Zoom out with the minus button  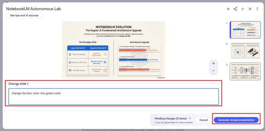213,71
